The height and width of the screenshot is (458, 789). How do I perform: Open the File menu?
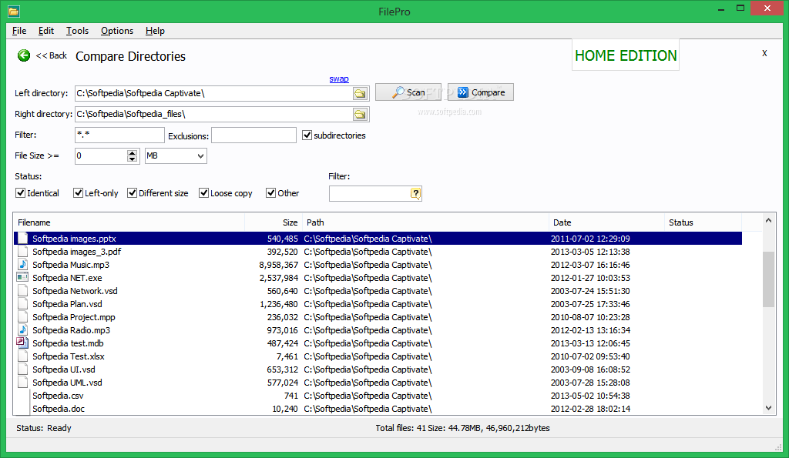click(x=19, y=31)
